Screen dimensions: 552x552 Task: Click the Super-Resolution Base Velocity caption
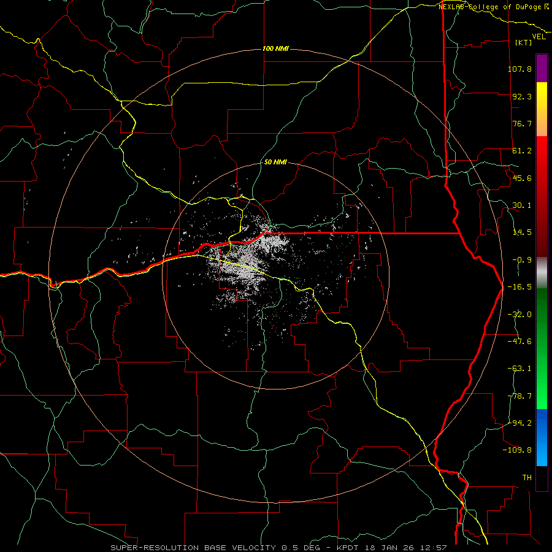coord(278,548)
